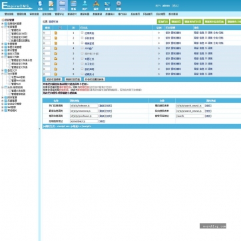
Task: Click the sidebar collapse handle on the frame divider
Action: pyautogui.click(x=40, y=128)
